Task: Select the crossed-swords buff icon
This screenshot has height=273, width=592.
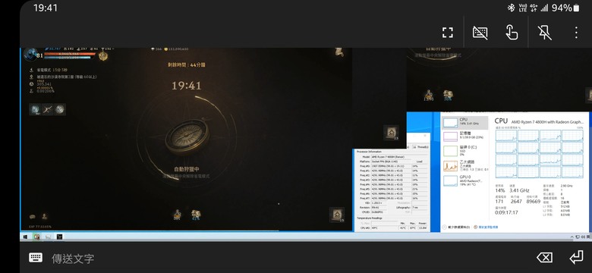Action: [47, 109]
